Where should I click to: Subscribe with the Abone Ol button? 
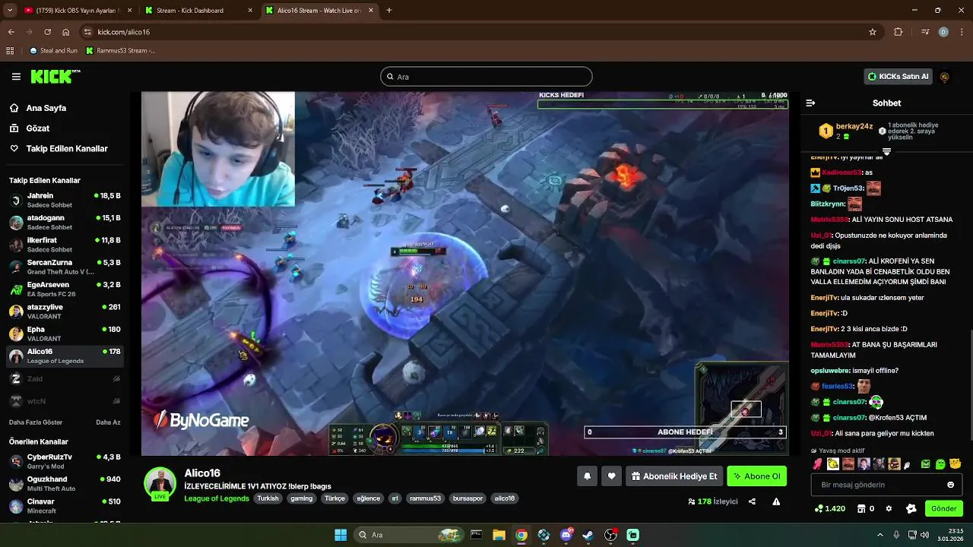coord(756,476)
